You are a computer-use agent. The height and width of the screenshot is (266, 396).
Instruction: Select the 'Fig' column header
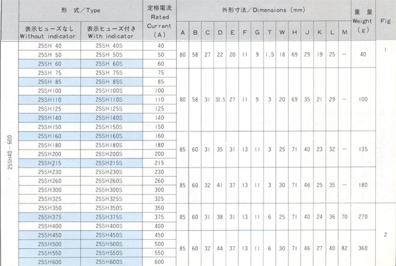pyautogui.click(x=385, y=20)
